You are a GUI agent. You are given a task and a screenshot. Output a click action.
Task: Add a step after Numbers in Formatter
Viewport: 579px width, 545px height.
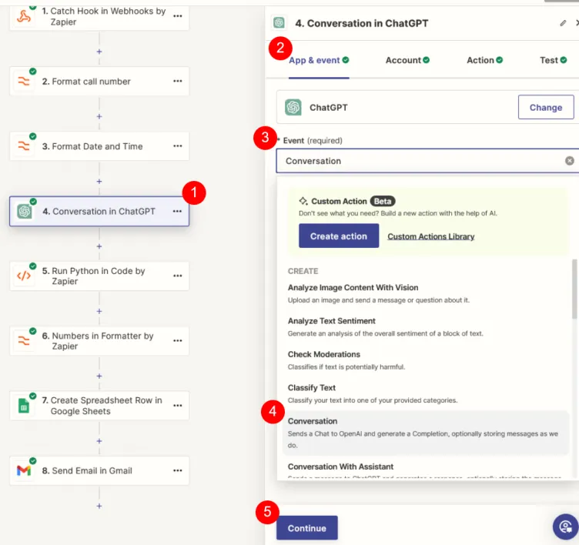[x=99, y=376]
